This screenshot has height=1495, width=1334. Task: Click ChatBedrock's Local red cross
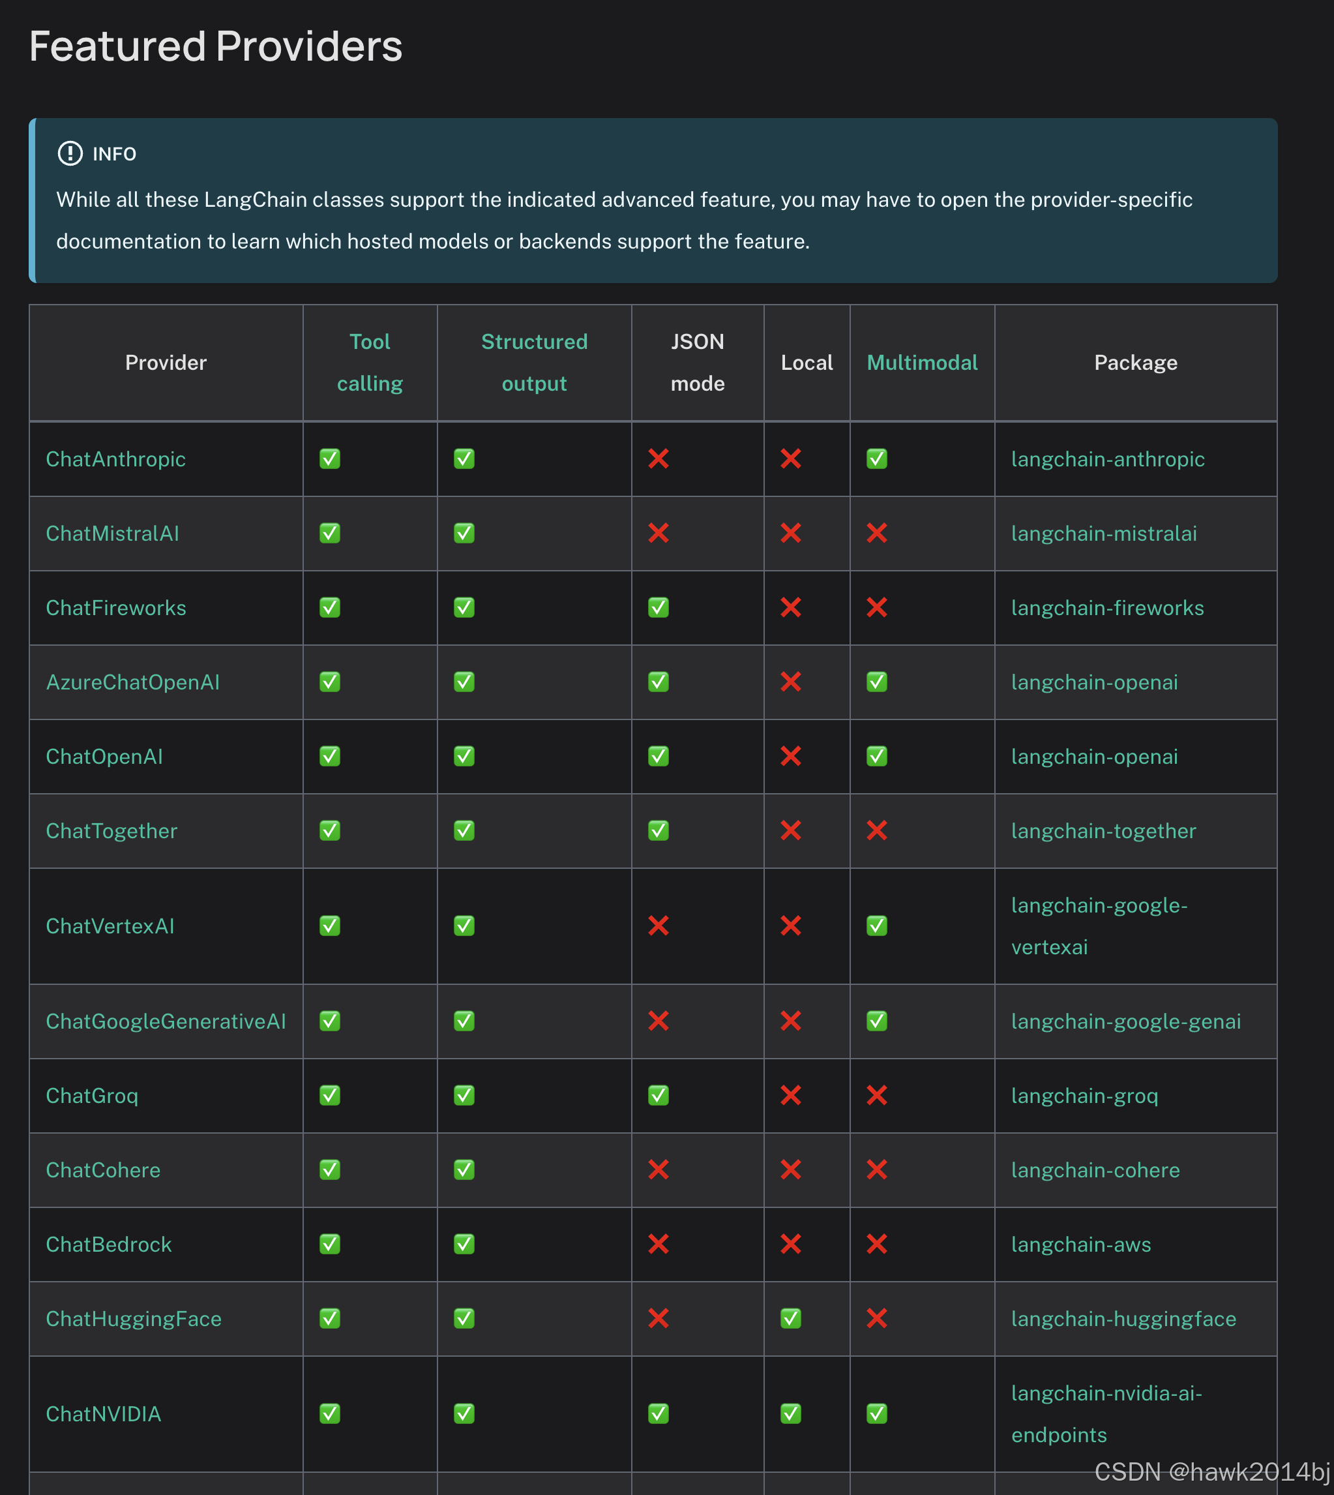point(791,1245)
